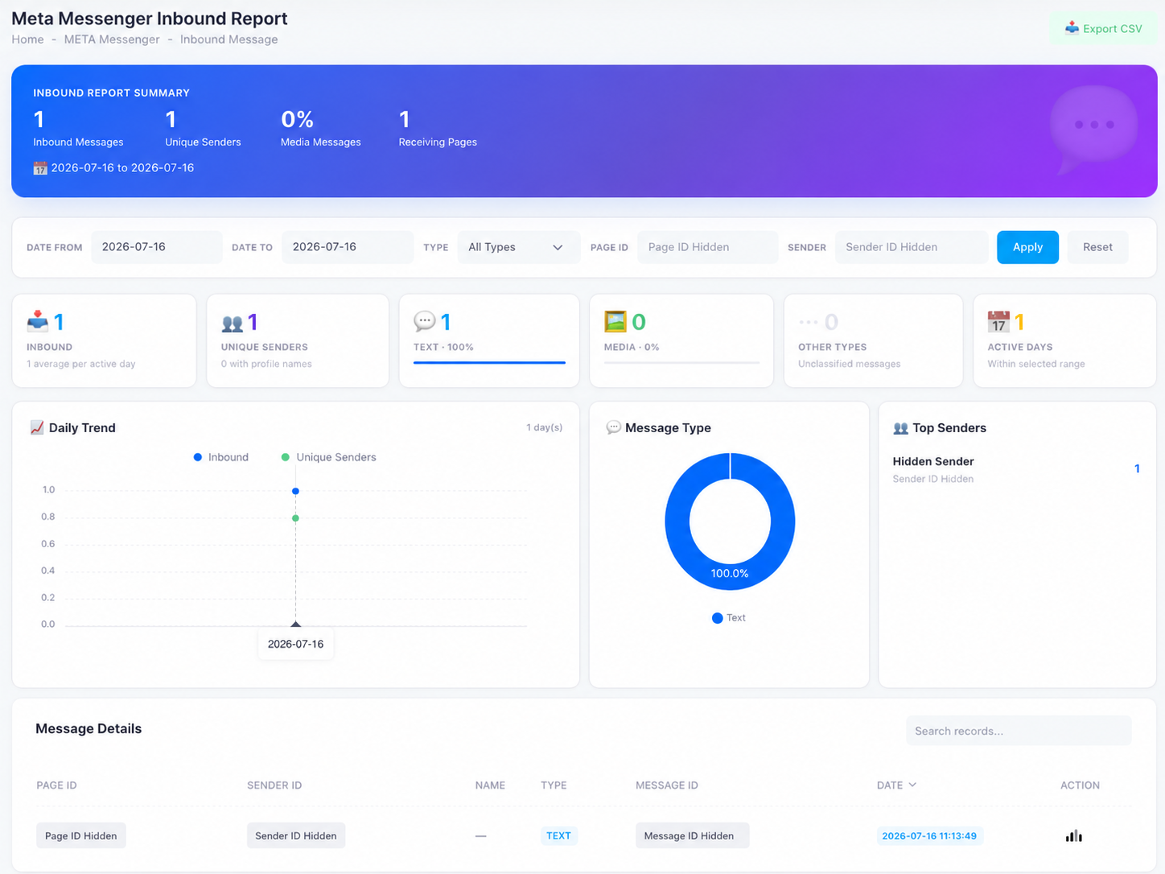Click the Type column header
This screenshot has width=1165, height=874.
(x=554, y=785)
